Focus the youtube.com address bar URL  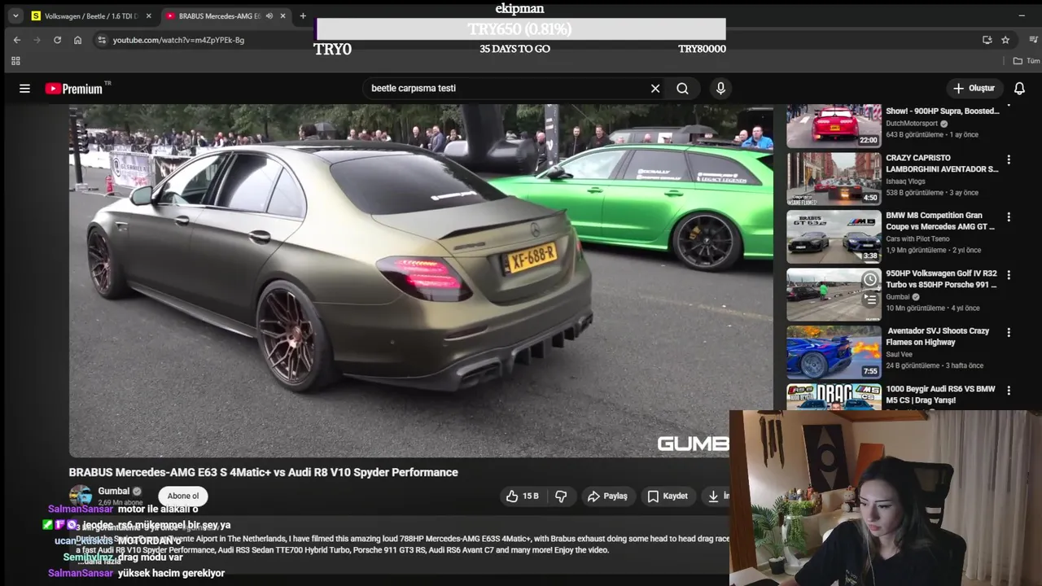click(x=178, y=40)
